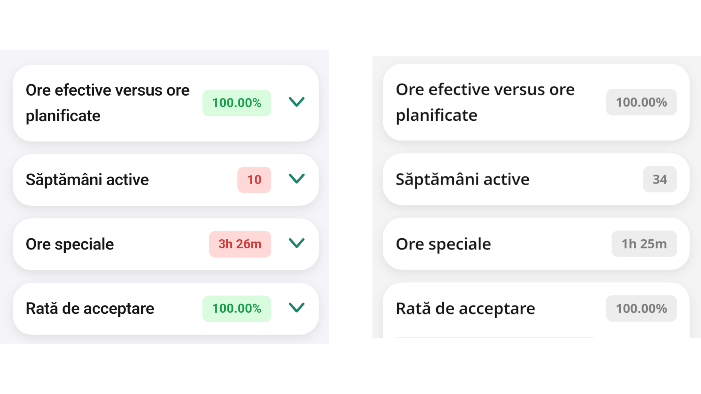Click the red 3h 26m badge

pyautogui.click(x=240, y=244)
